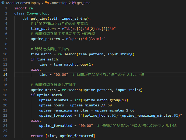Click the "00:00" string on line 24
Image resolution: width=186 pixels, height=140 pixels.
click(86, 126)
